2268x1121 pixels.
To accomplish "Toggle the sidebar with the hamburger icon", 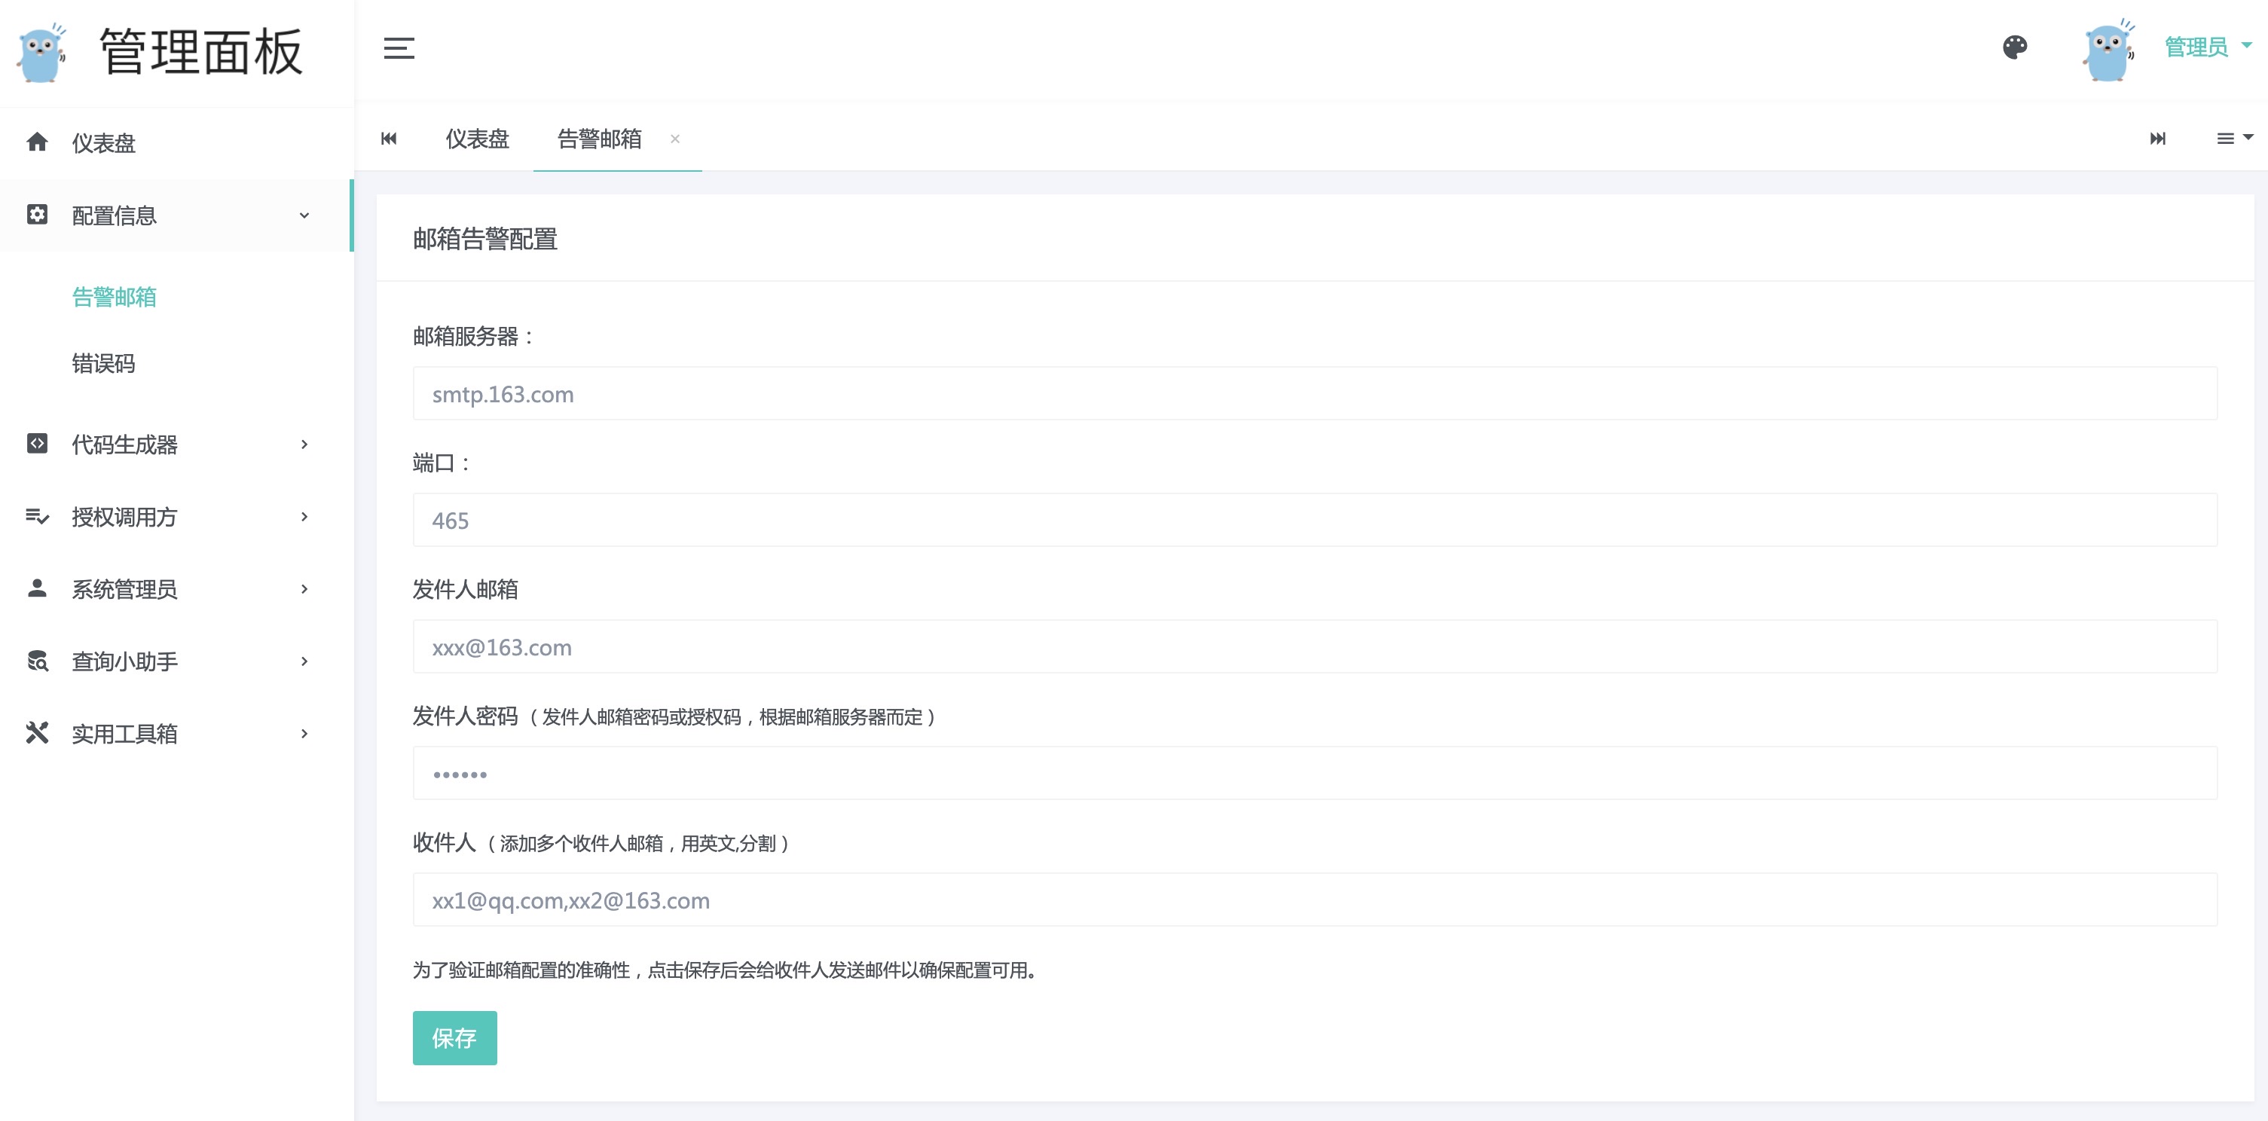I will tap(399, 49).
